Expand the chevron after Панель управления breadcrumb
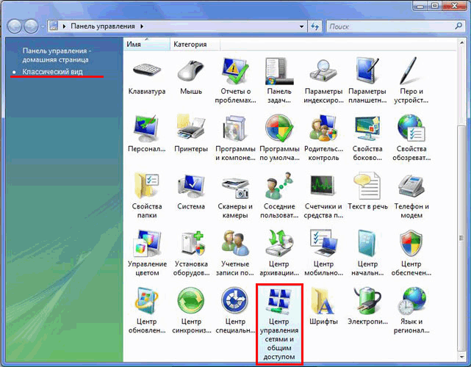The width and height of the screenshot is (471, 367). pos(143,26)
